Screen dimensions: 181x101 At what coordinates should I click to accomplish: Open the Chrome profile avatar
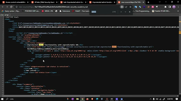pyautogui.click(x=174, y=7)
